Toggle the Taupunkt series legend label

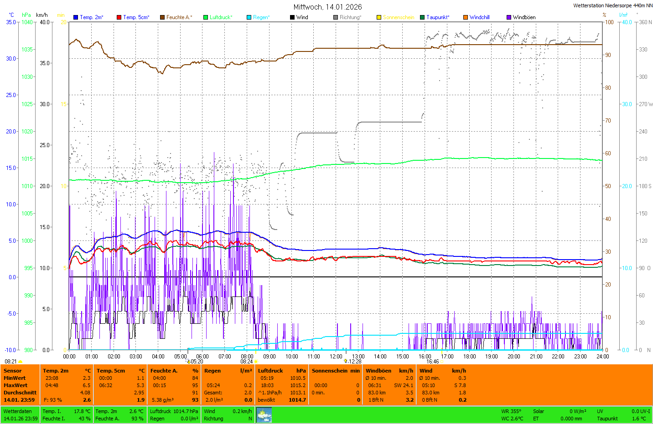click(x=438, y=17)
